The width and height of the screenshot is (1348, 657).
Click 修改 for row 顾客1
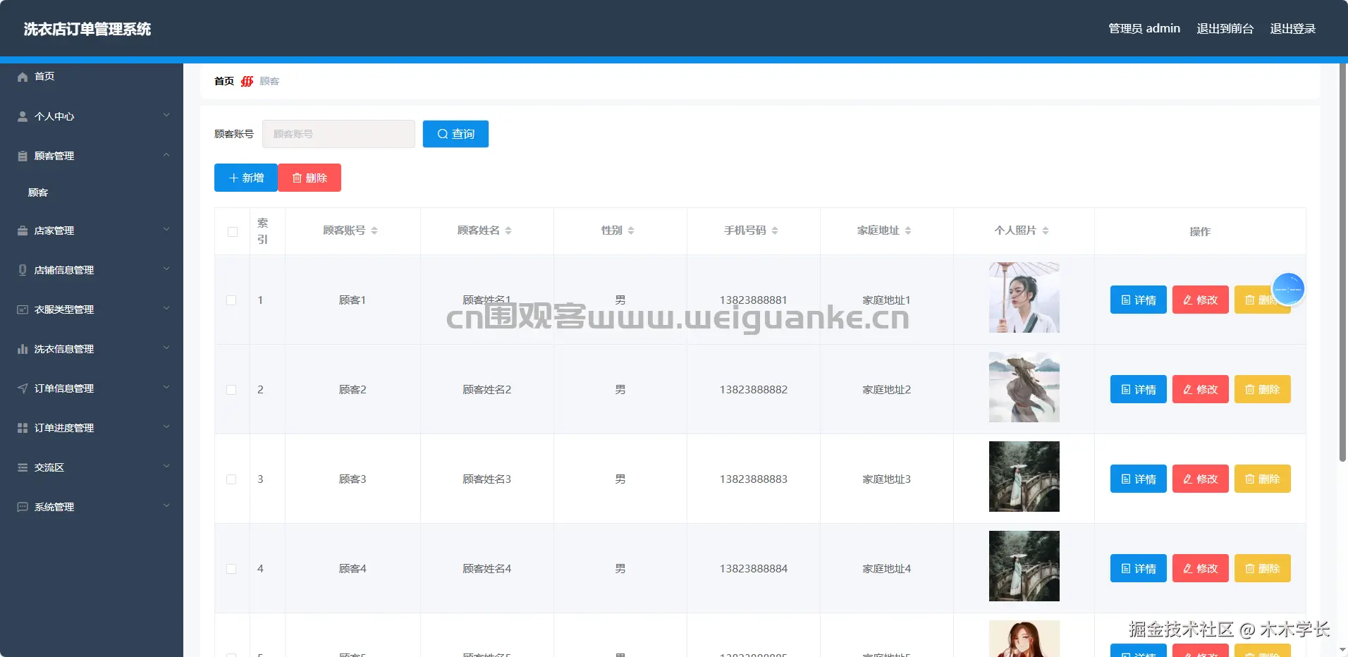(1201, 300)
